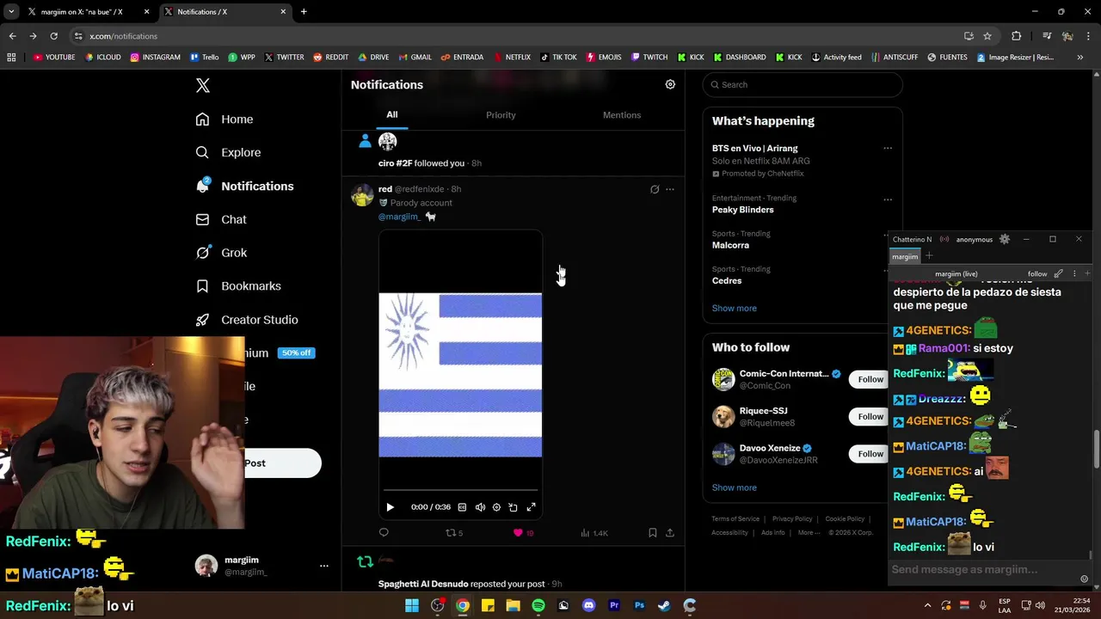Viewport: 1101px width, 619px height.
Task: Open video playback settings gear
Action: click(x=496, y=507)
